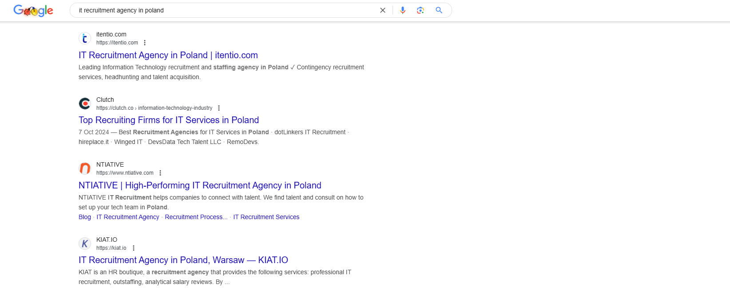
Task: Open 'IT Recruitment Agency in Poland | itentio.com'
Action: (x=168, y=55)
